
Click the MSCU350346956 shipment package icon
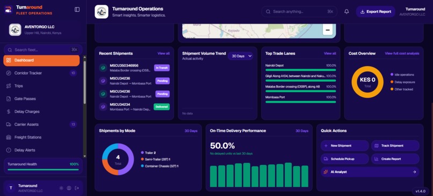103,68
